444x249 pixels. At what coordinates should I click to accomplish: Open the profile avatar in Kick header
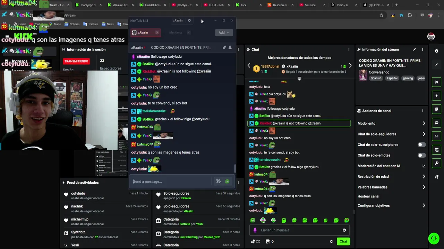(431, 37)
